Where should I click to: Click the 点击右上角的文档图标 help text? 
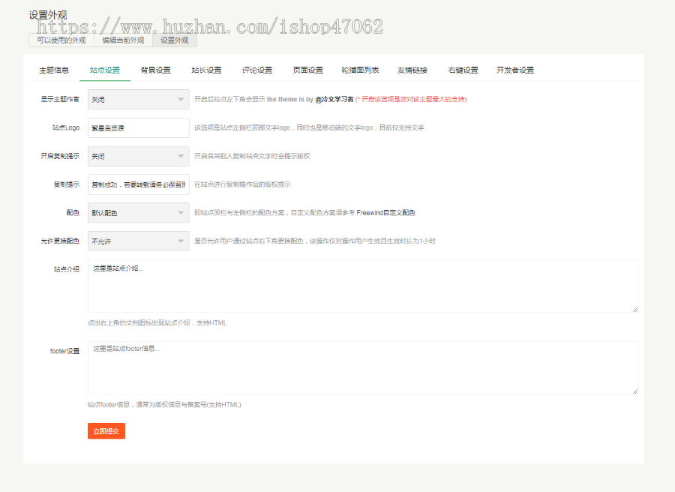(x=157, y=322)
